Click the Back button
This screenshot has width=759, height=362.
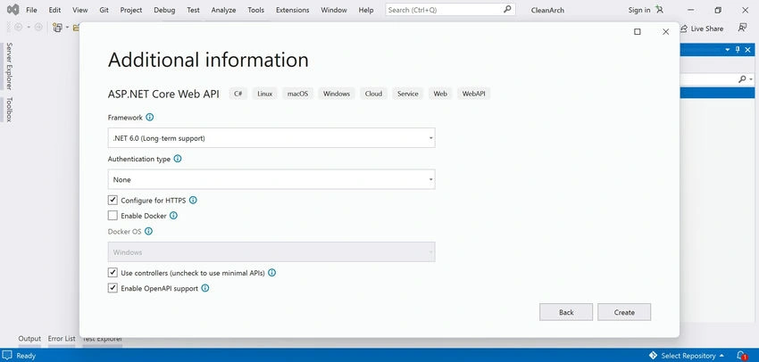(566, 312)
